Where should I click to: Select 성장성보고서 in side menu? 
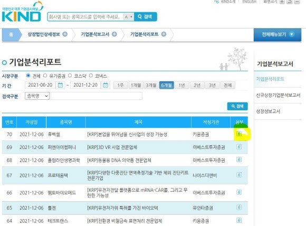tap(268, 111)
